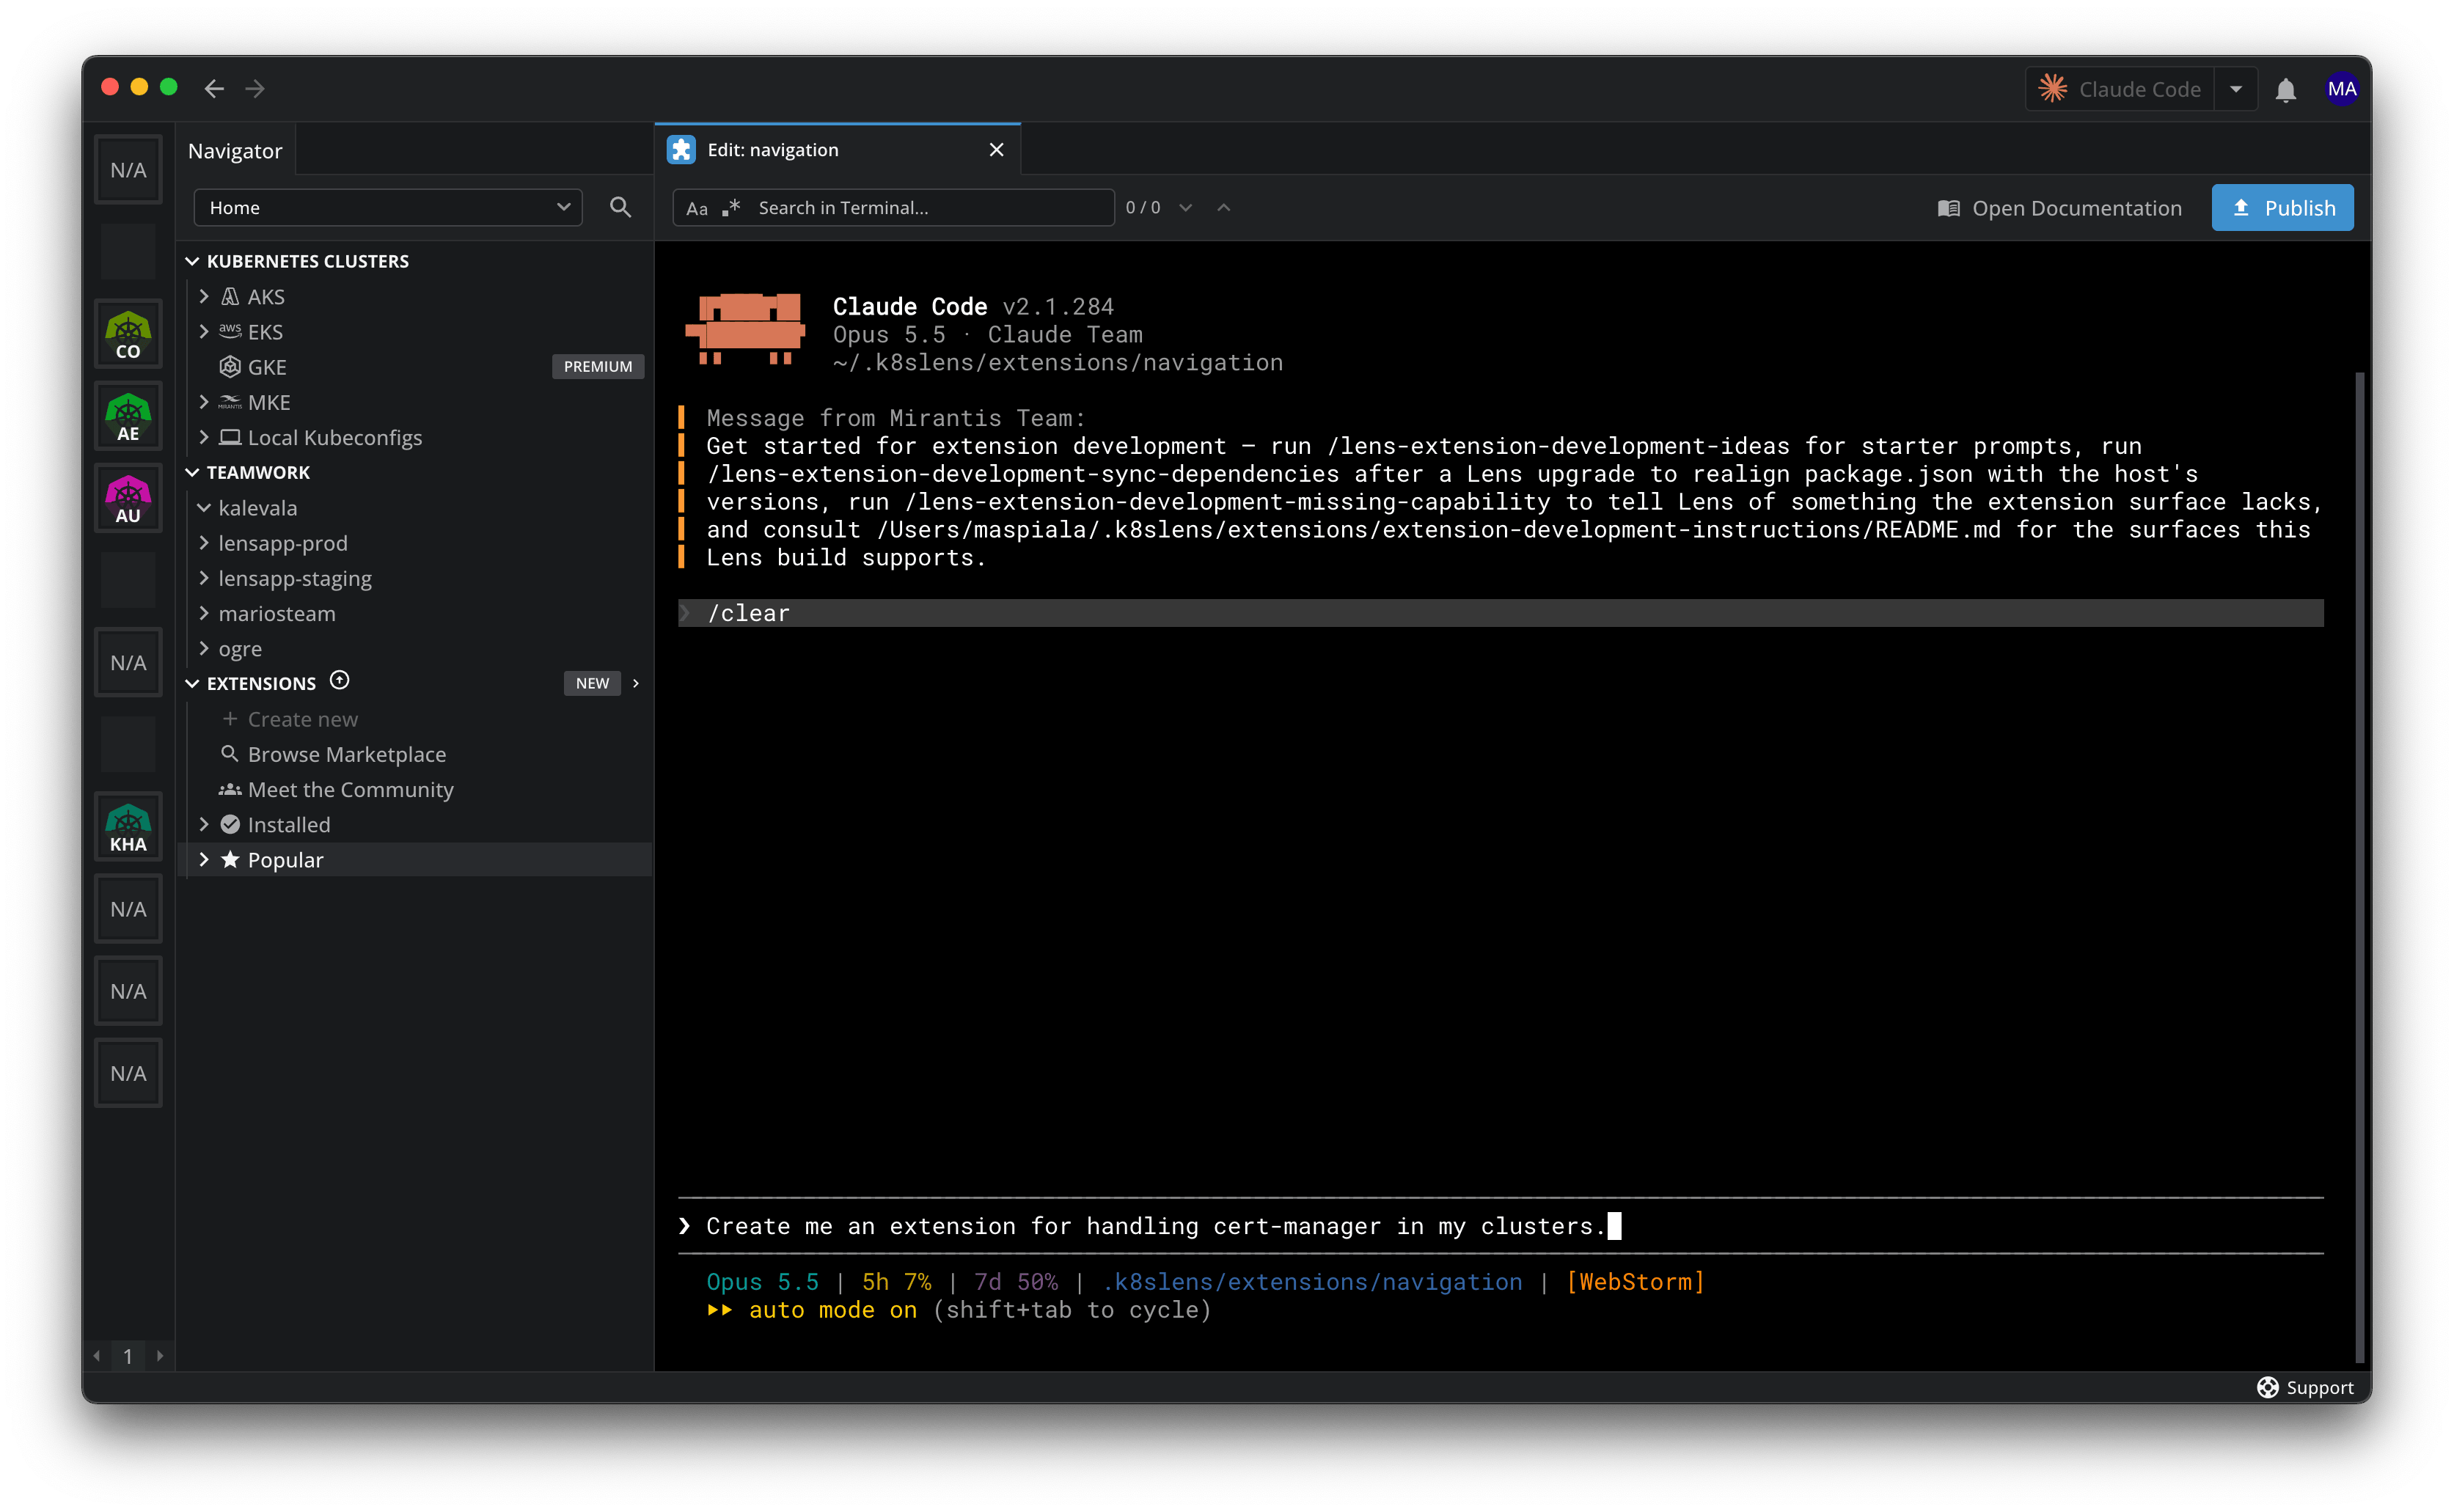Jump to next terminal search match
Image resolution: width=2454 pixels, height=1512 pixels.
(x=1186, y=208)
